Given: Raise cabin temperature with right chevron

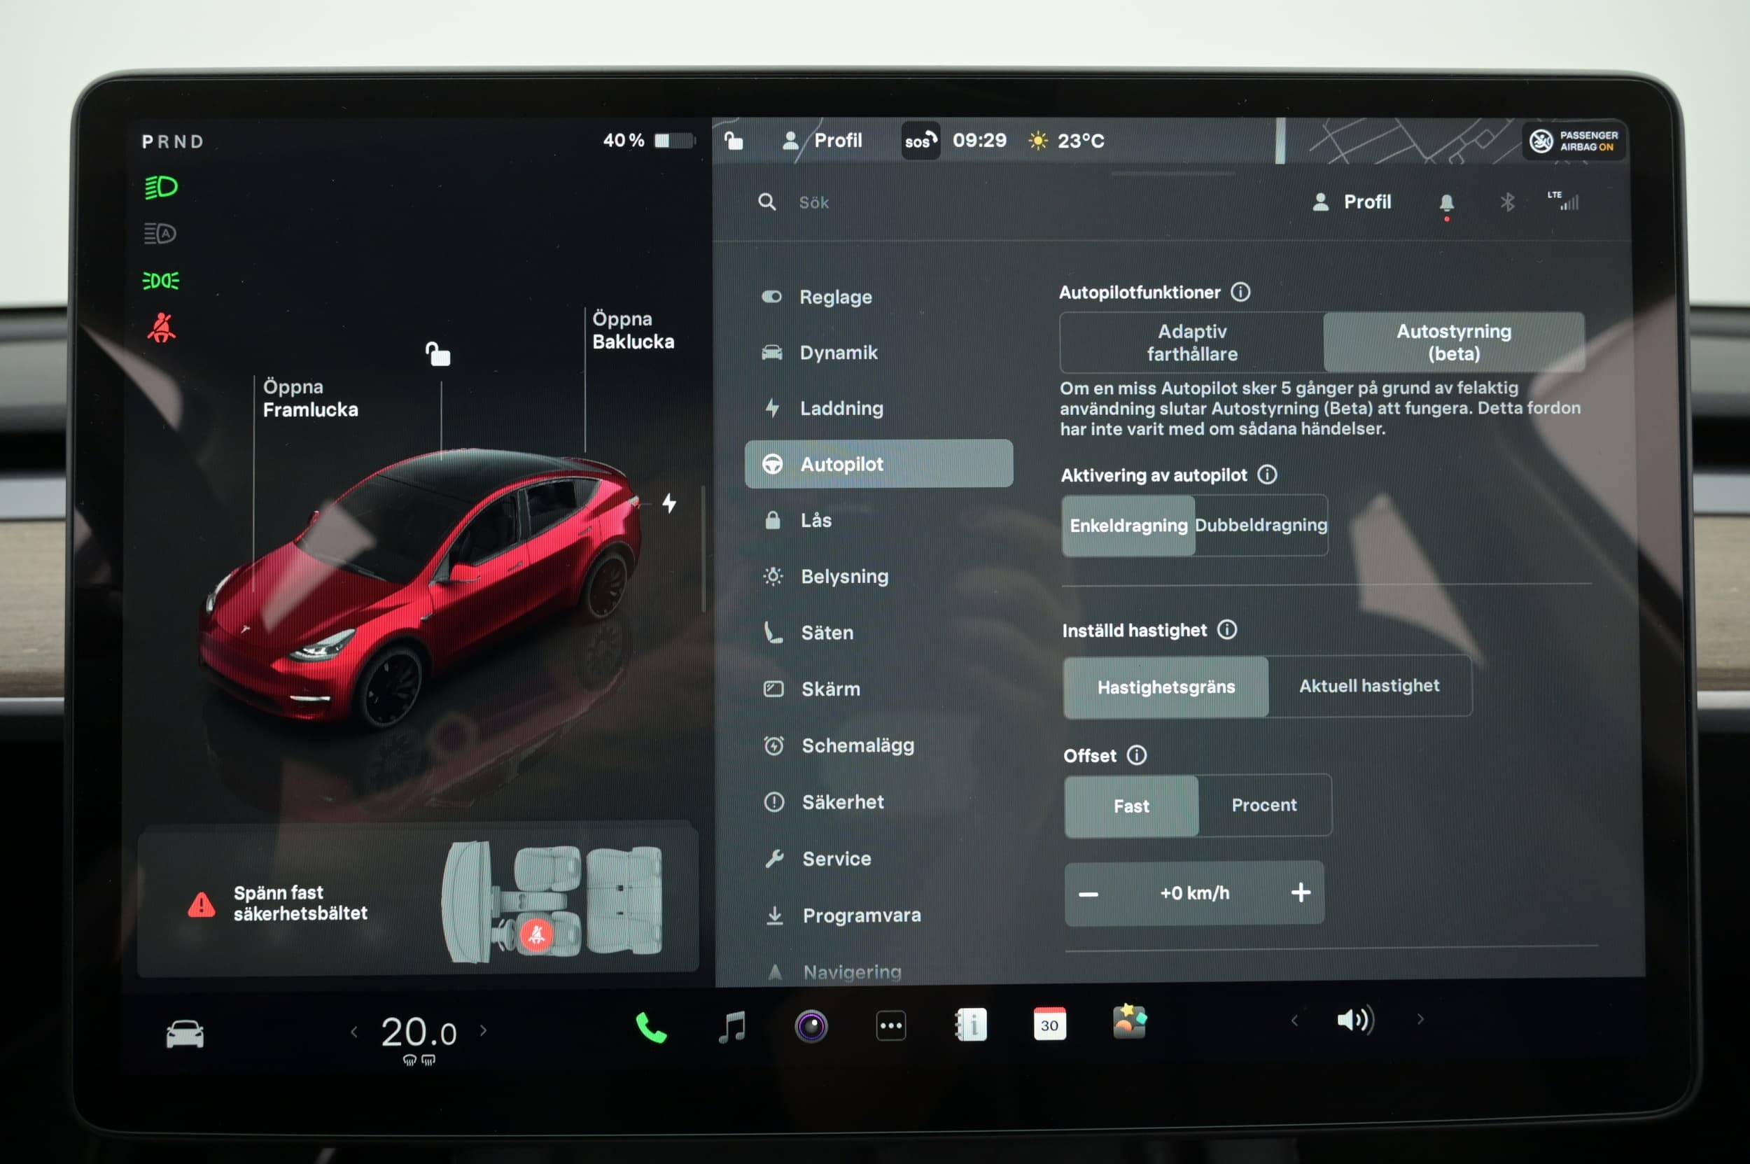Looking at the screenshot, I should (x=483, y=1030).
